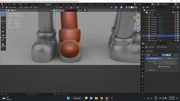This screenshot has width=180, height=101.
Task: Toggle Subdivision modifier show in viewport
Action: pos(167,55)
